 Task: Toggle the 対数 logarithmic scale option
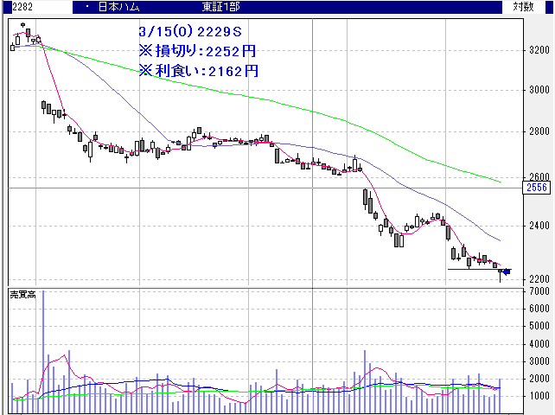(x=523, y=7)
